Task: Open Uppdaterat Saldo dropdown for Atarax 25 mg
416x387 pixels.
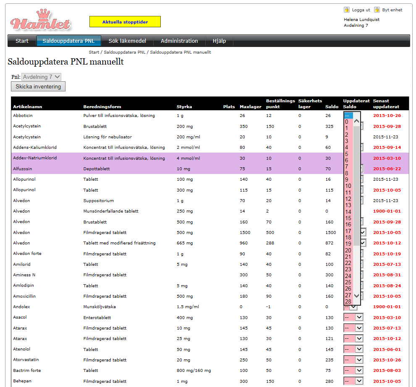Action: [x=353, y=338]
